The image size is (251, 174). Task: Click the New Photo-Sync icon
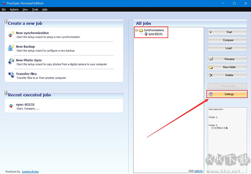point(11,62)
